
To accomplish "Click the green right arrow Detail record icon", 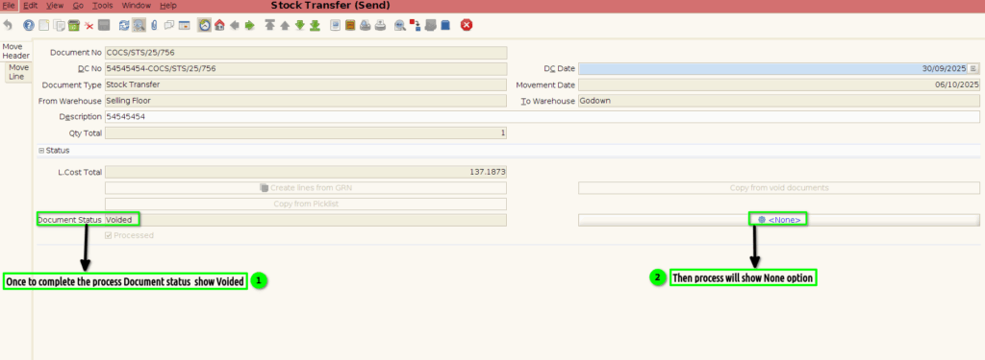I will pyautogui.click(x=249, y=26).
